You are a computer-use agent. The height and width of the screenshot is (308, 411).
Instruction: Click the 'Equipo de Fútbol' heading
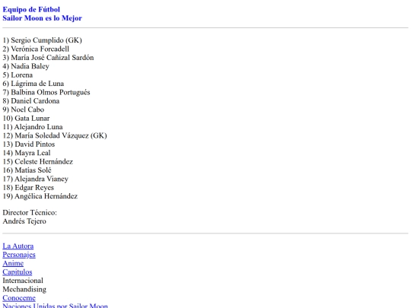tap(31, 9)
